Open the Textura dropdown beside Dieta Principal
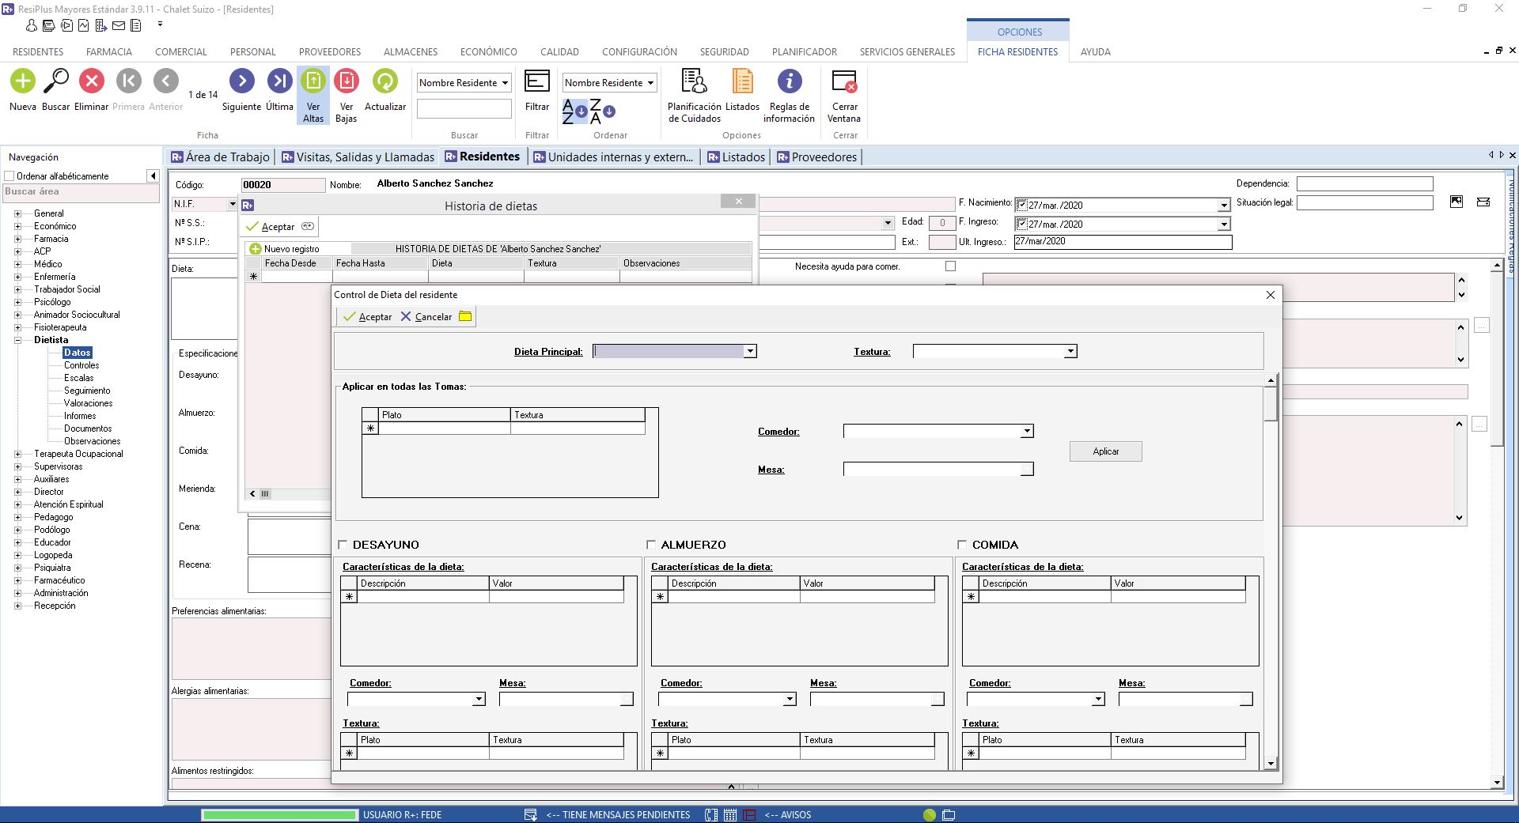1519x823 pixels. [1070, 351]
